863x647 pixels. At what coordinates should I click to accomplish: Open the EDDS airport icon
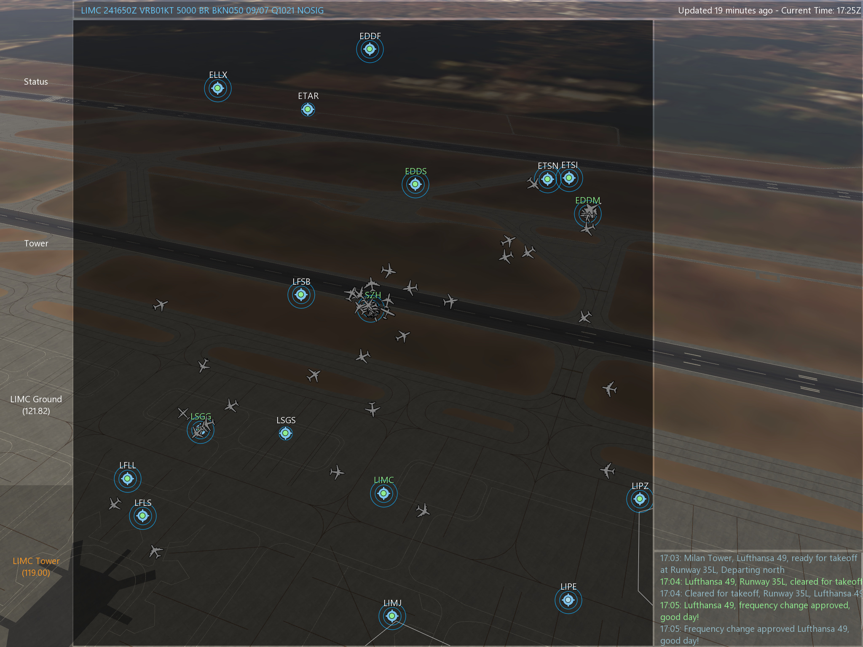(415, 184)
